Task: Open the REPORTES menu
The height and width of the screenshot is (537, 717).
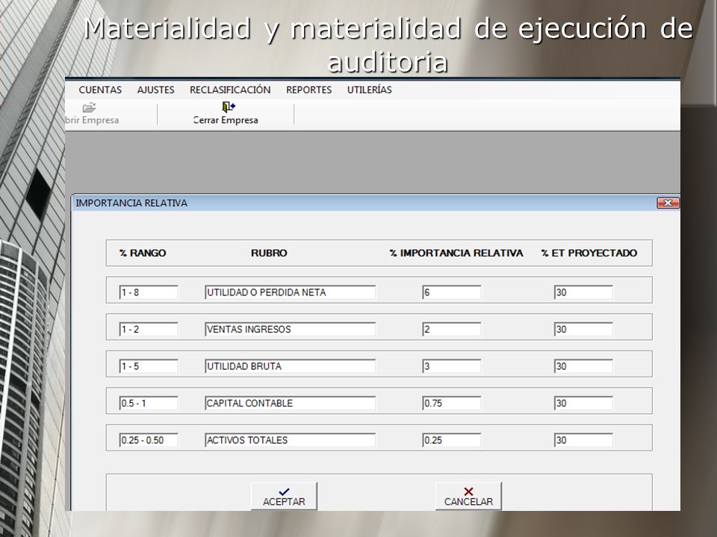Action: click(308, 90)
